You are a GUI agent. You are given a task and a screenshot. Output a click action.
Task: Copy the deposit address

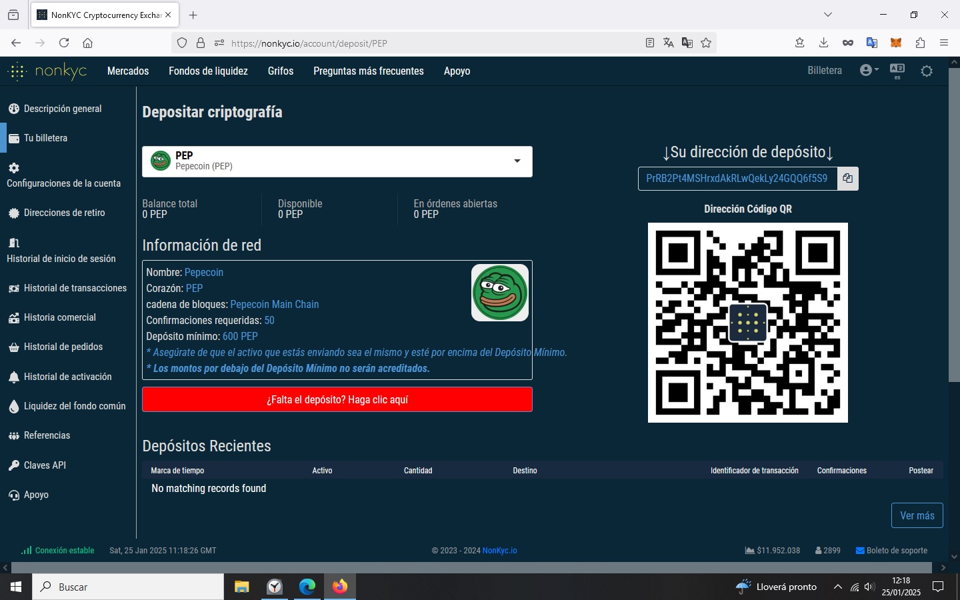847,178
